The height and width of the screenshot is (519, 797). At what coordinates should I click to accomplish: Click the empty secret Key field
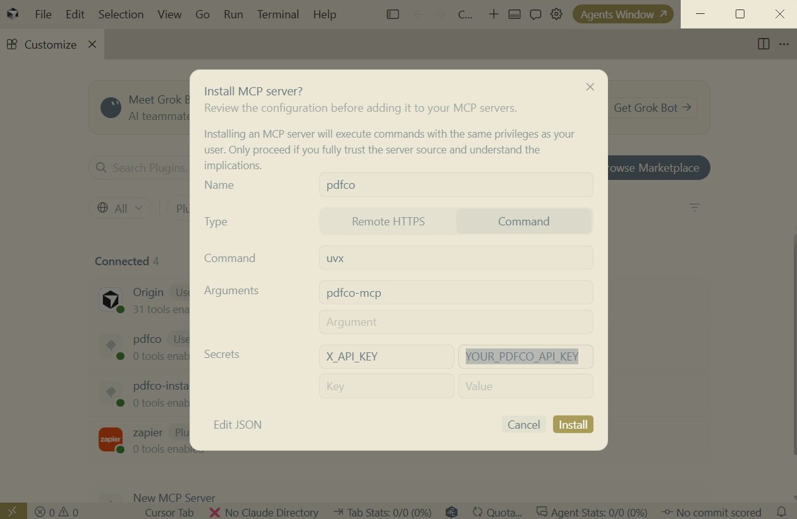click(x=386, y=386)
